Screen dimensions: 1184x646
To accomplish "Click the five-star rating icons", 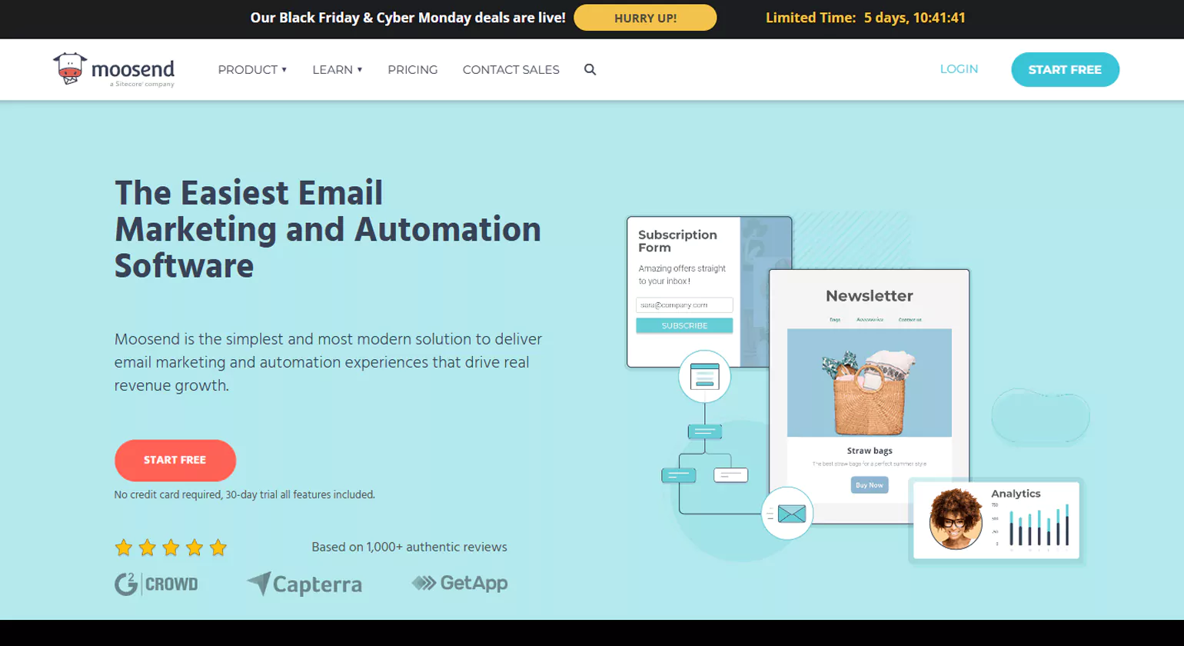I will 171,548.
